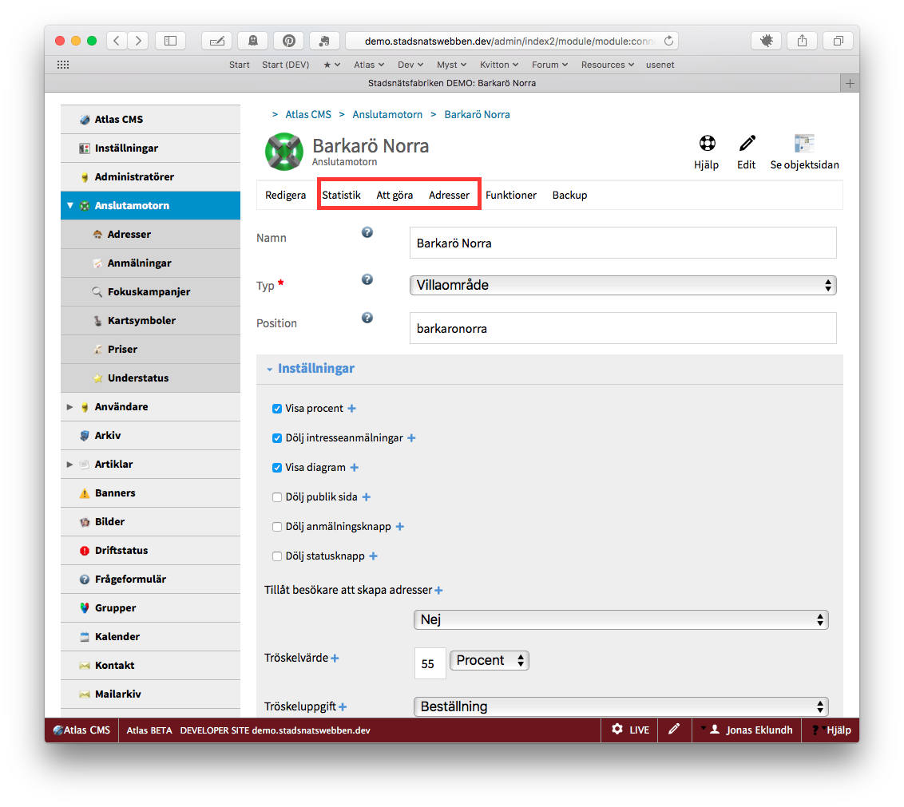This screenshot has width=904, height=807.
Task: Click the Position input field
Action: click(x=622, y=328)
